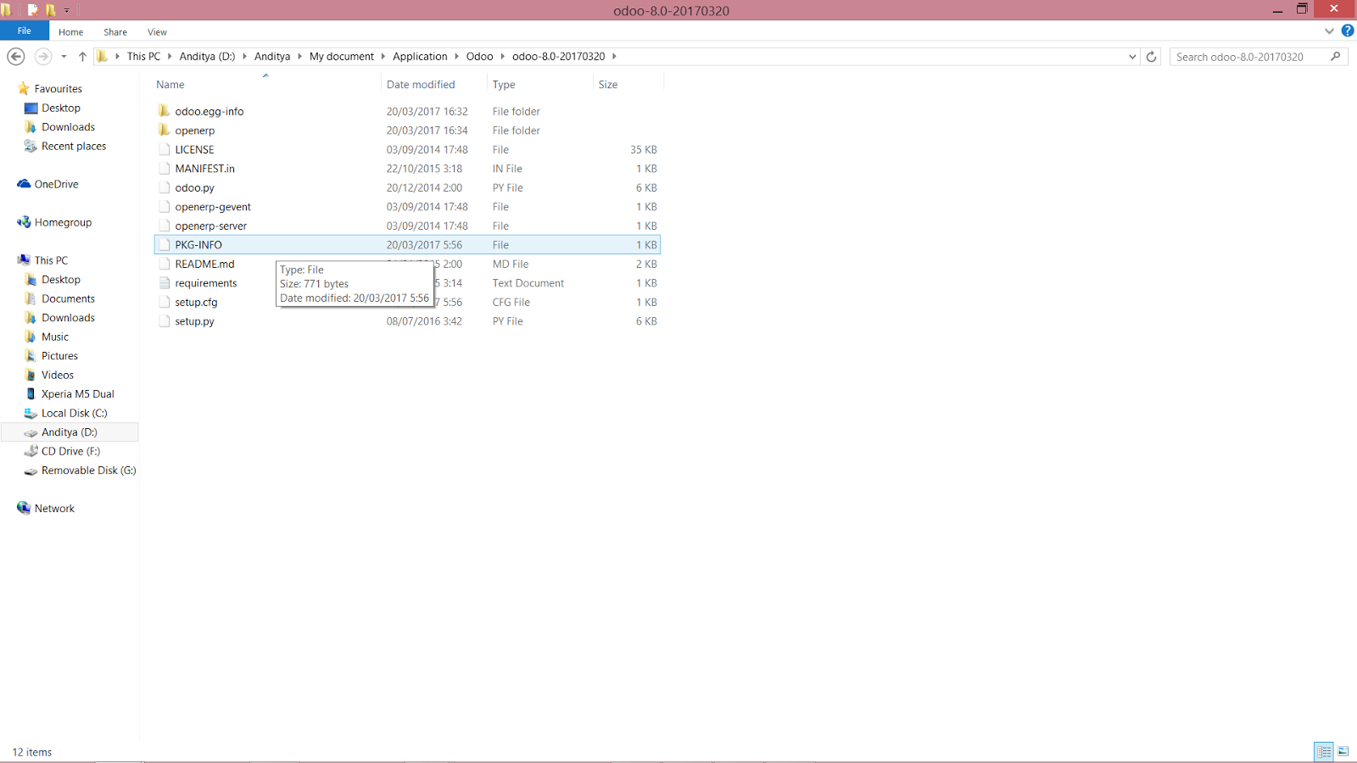Switch to the Home ribbon tab

70,32
